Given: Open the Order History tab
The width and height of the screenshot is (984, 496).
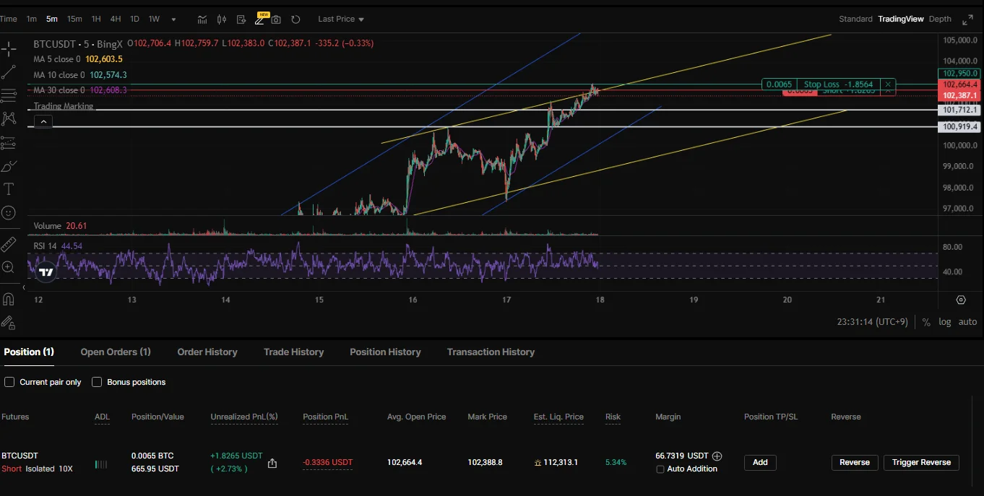Looking at the screenshot, I should [x=207, y=352].
